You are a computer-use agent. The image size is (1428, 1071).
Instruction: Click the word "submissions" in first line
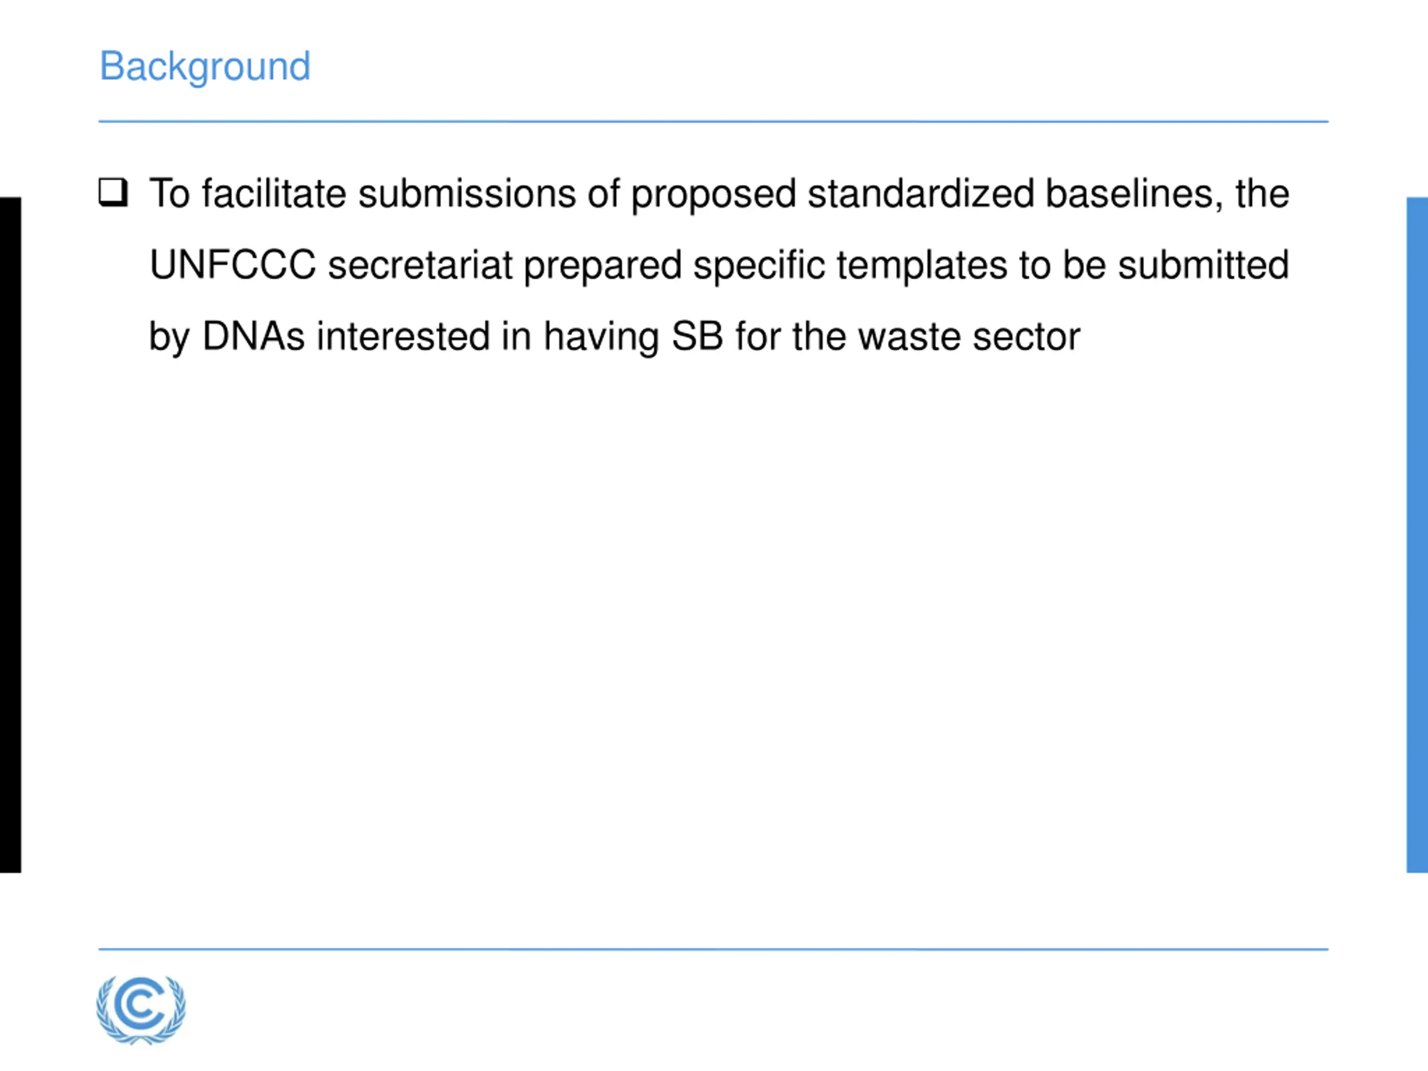[x=467, y=194]
